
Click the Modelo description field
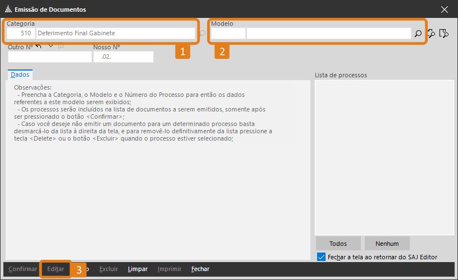(328, 34)
